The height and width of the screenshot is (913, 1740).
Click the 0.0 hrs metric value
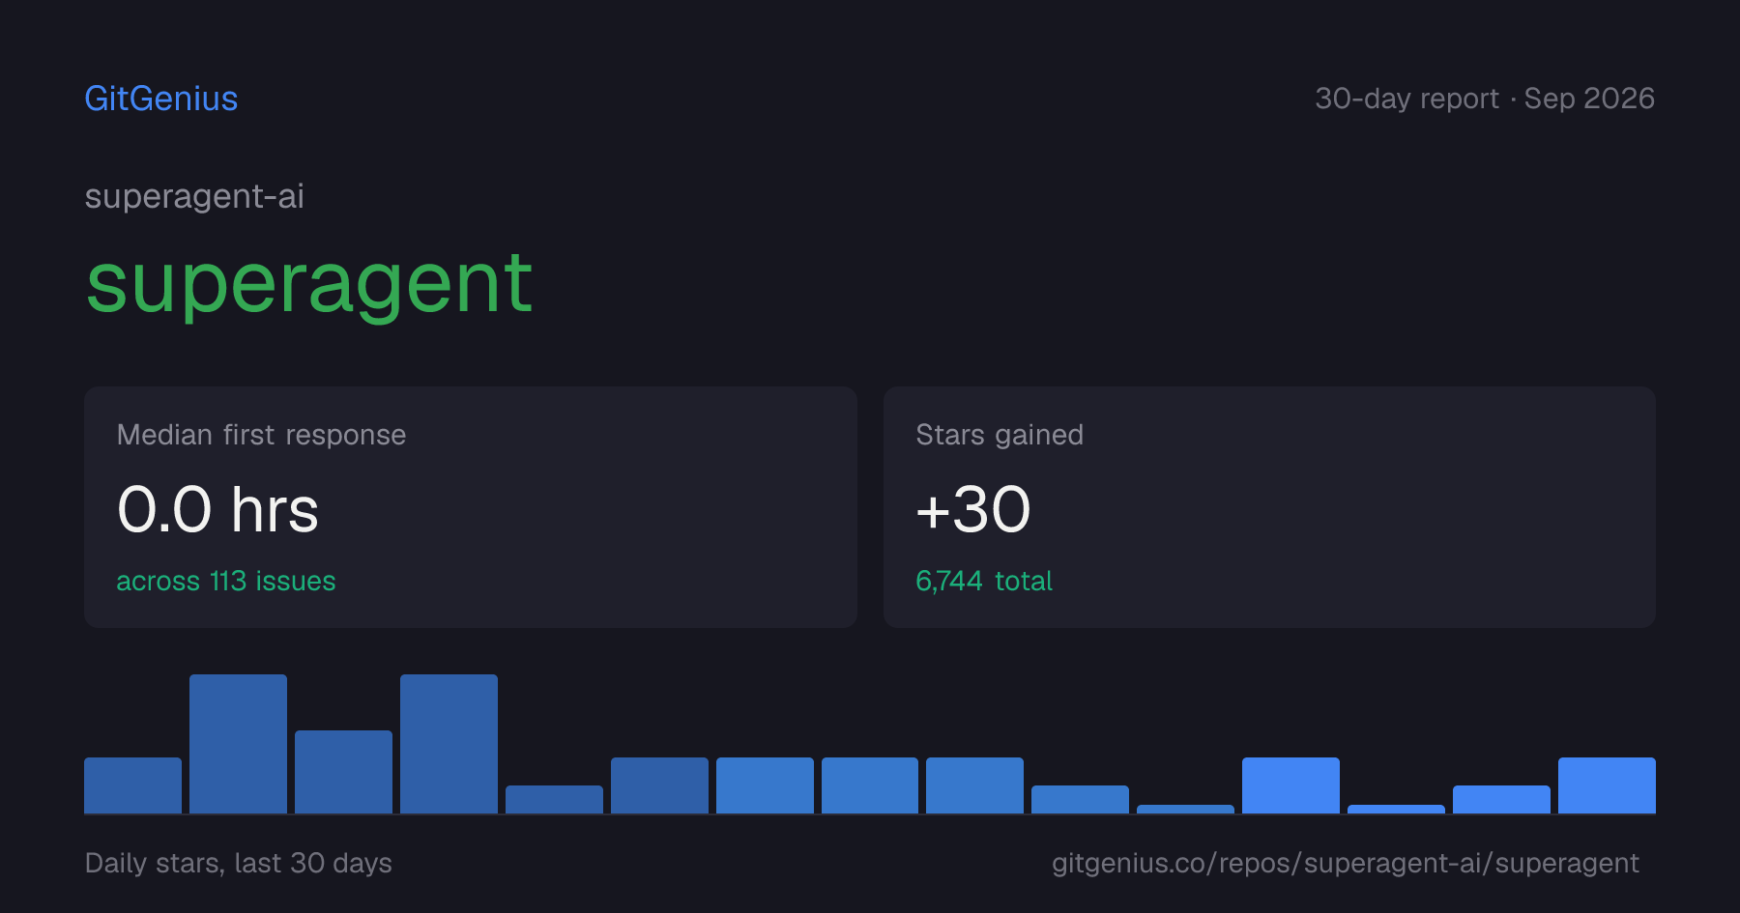point(217,509)
